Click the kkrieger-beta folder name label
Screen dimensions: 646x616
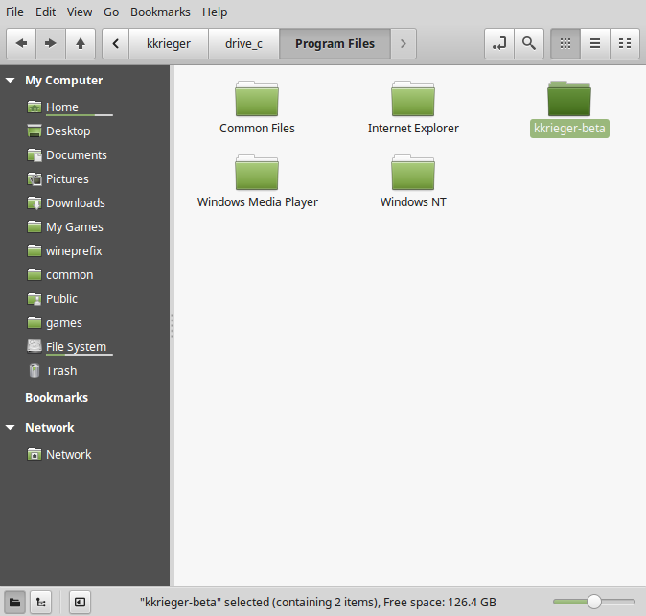coord(569,129)
